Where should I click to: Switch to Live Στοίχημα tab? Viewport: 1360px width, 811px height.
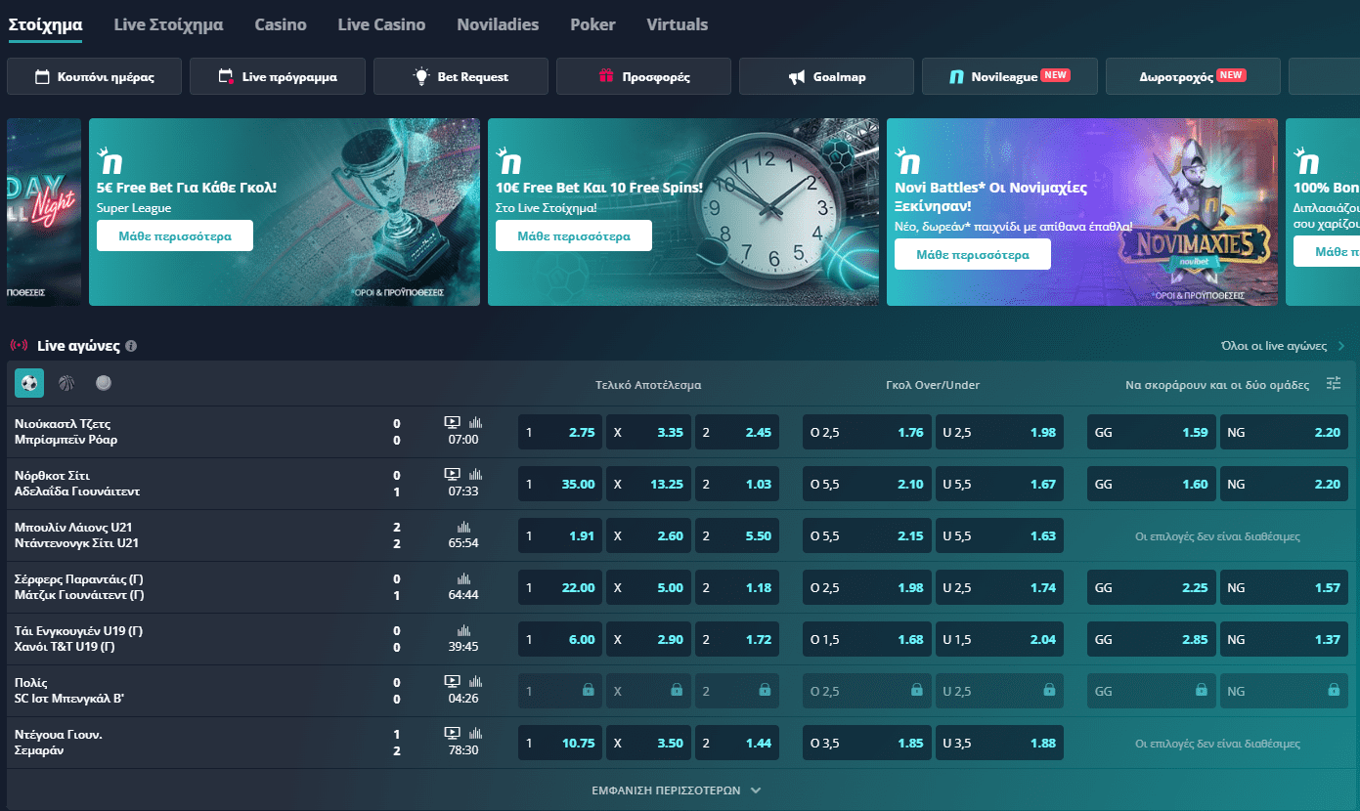click(168, 24)
